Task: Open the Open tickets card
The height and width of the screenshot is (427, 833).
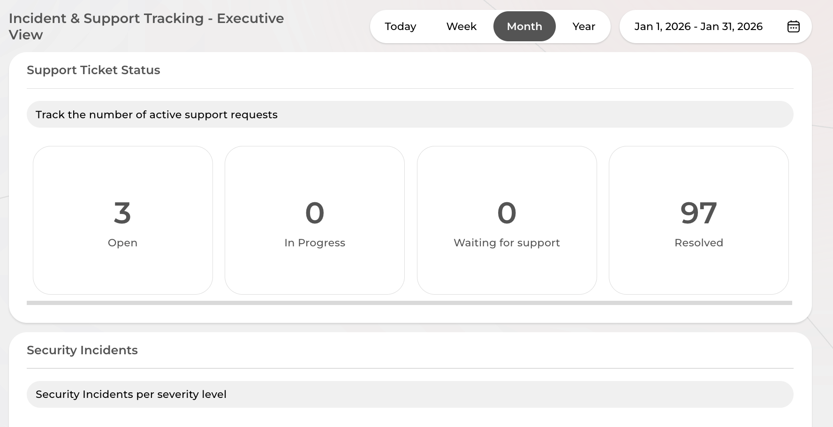Action: pos(122,219)
